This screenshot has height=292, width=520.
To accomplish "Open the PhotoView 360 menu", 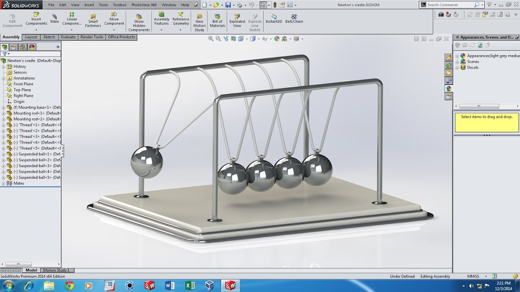I will tap(144, 5).
